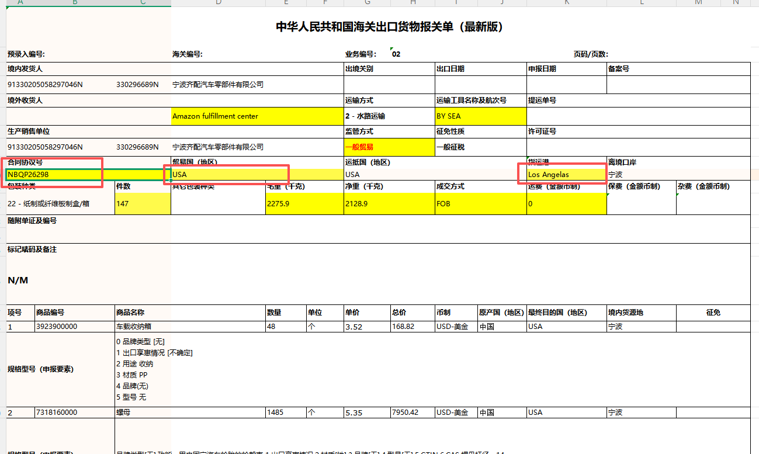Select the total price cell 7950.42
Image resolution: width=759 pixels, height=454 pixels.
(406, 413)
